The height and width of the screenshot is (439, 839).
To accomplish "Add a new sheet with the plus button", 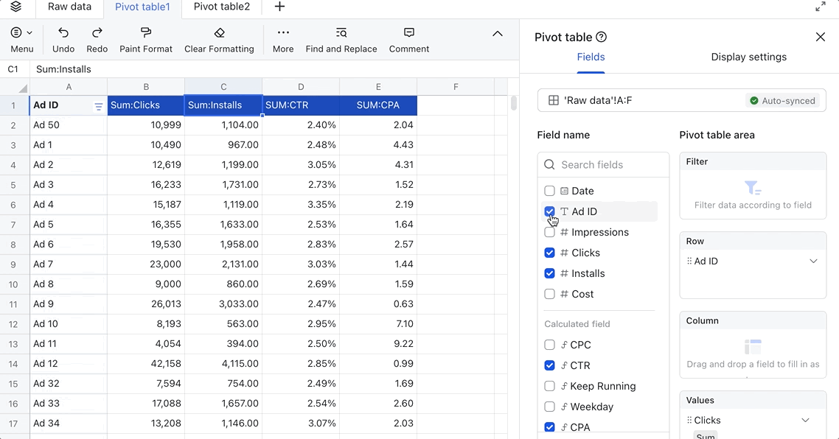I will point(279,7).
